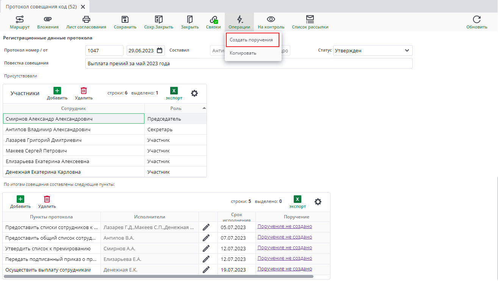Click the Сохр.Закрыть save and close icon
Image resolution: width=498 pixels, height=281 pixels.
point(159,20)
